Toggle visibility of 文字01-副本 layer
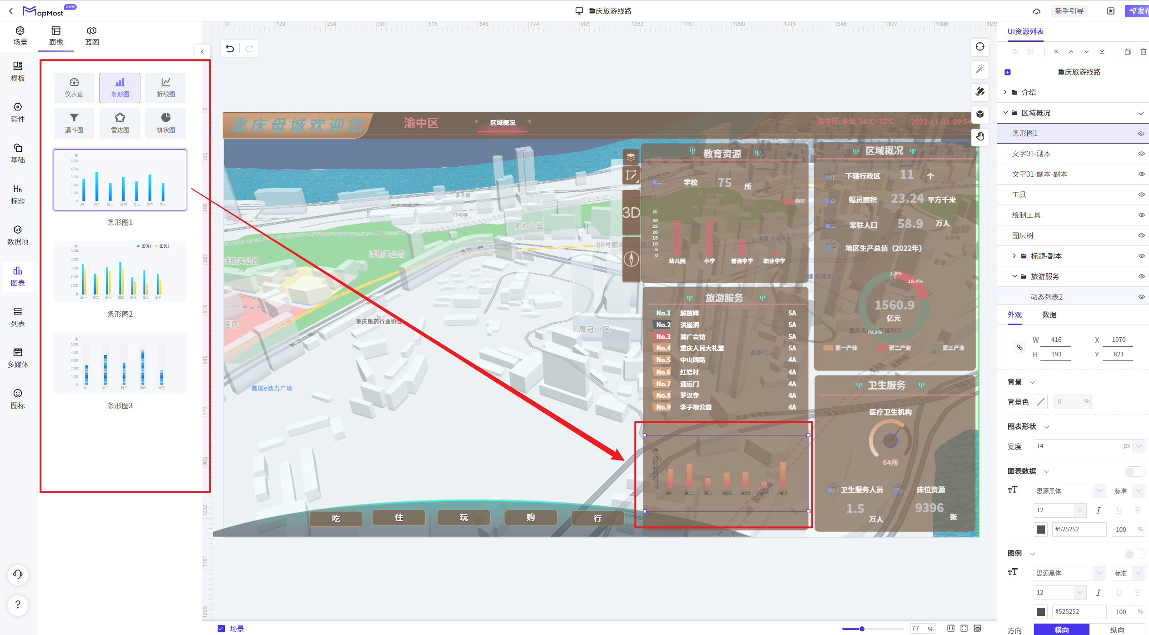Image resolution: width=1149 pixels, height=635 pixels. pyautogui.click(x=1141, y=154)
